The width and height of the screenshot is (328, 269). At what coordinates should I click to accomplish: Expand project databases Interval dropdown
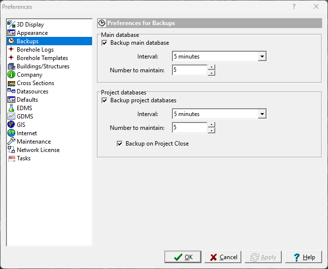point(262,114)
